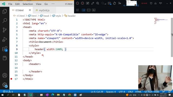The image size is (173, 97).
Task: Click the recorder preview thumbnail
Action: (x=132, y=3)
